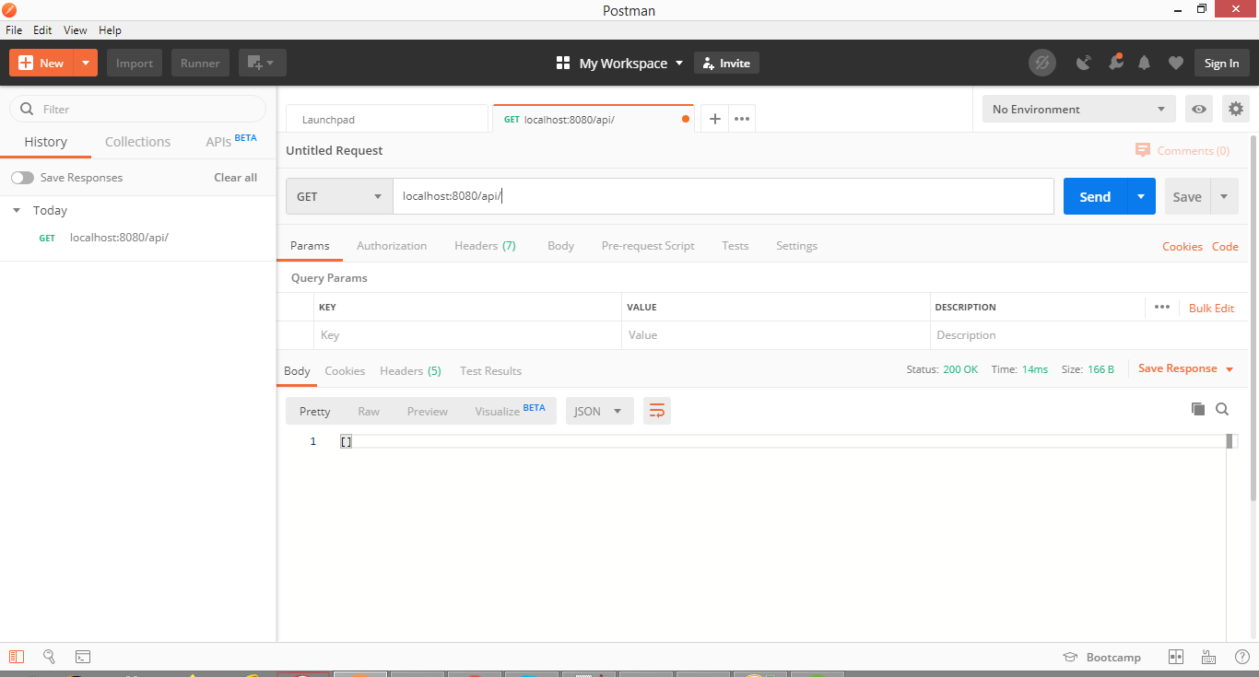Open the Help menu
The width and height of the screenshot is (1259, 677).
point(110,30)
